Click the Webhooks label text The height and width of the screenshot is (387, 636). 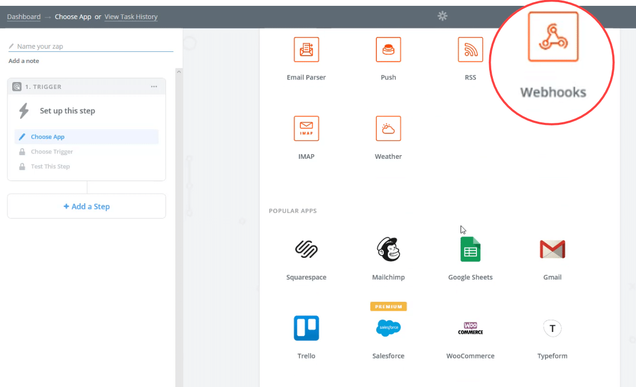pos(553,92)
